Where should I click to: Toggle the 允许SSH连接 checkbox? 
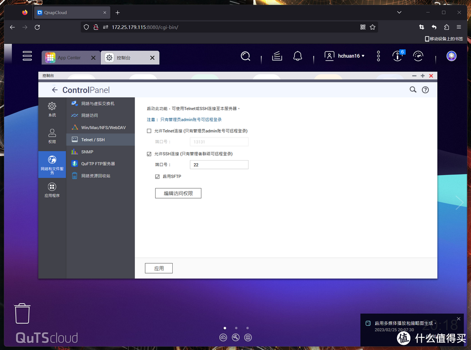tap(149, 154)
